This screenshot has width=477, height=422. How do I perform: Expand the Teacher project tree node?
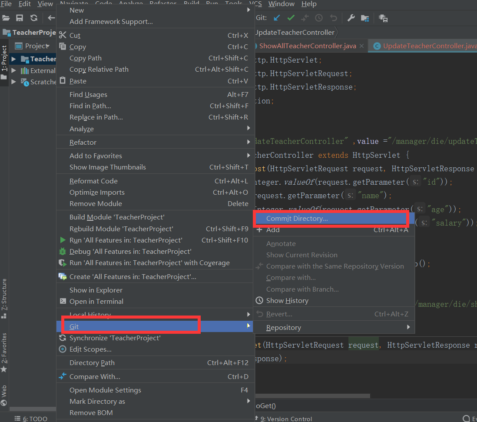point(14,59)
